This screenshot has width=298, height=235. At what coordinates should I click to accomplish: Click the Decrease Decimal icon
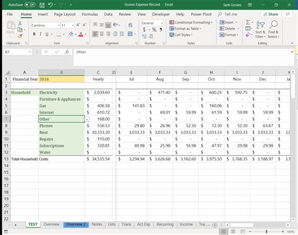pyautogui.click(x=151, y=37)
